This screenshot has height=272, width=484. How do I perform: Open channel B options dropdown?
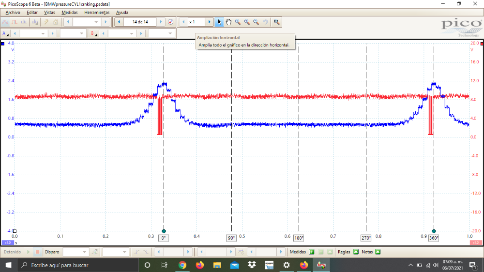pos(94,33)
